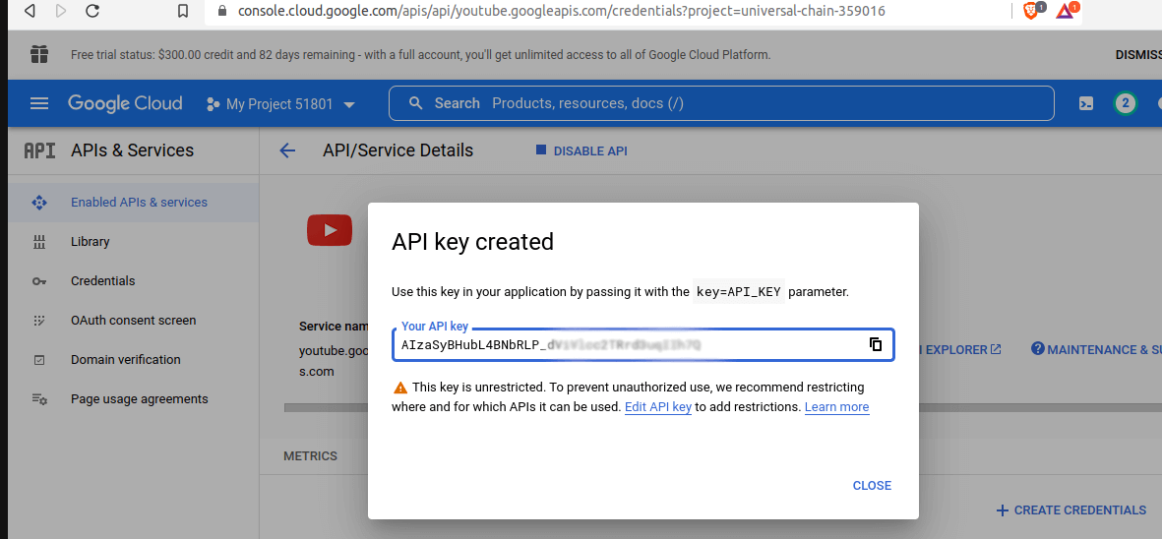The image size is (1162, 539).
Task: Go to Google Cloud home logo
Action: (125, 103)
